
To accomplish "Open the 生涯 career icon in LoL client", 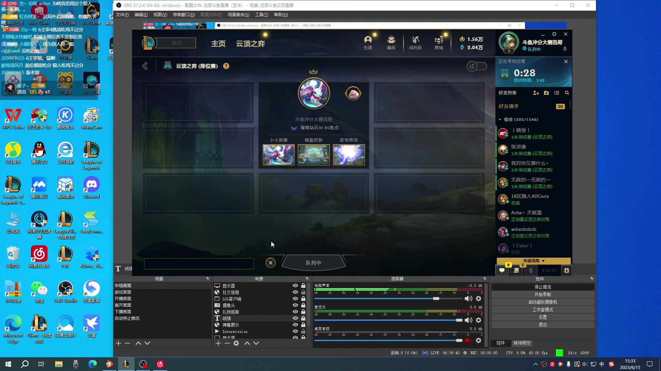I will [368, 43].
